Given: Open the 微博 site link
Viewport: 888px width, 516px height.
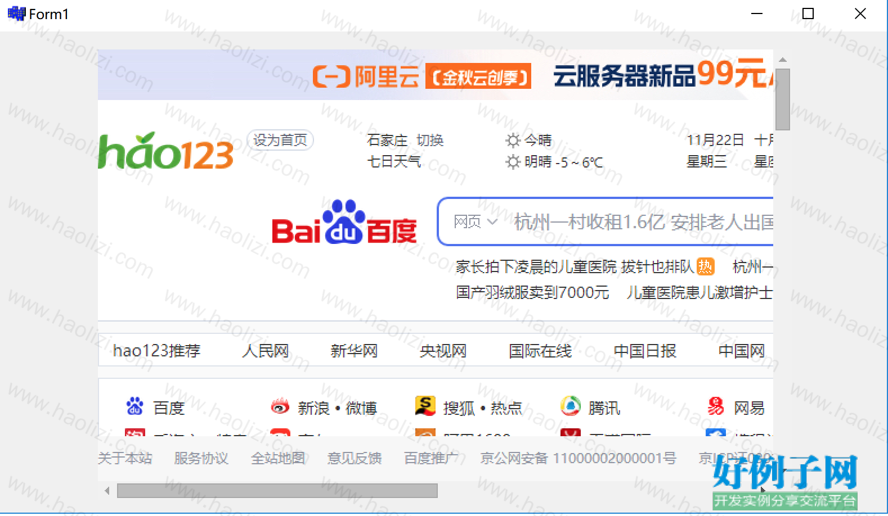Looking at the screenshot, I should [361, 407].
